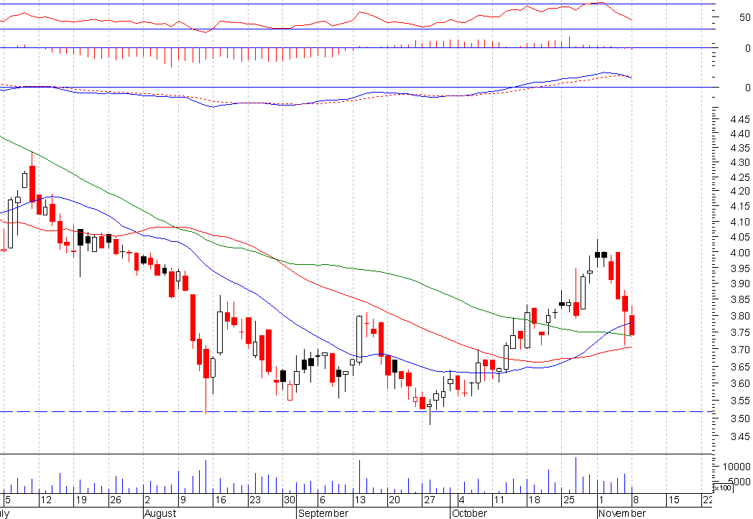Click the date label 13 on the time axis
Screen dimensions: 753x519
(x=360, y=500)
